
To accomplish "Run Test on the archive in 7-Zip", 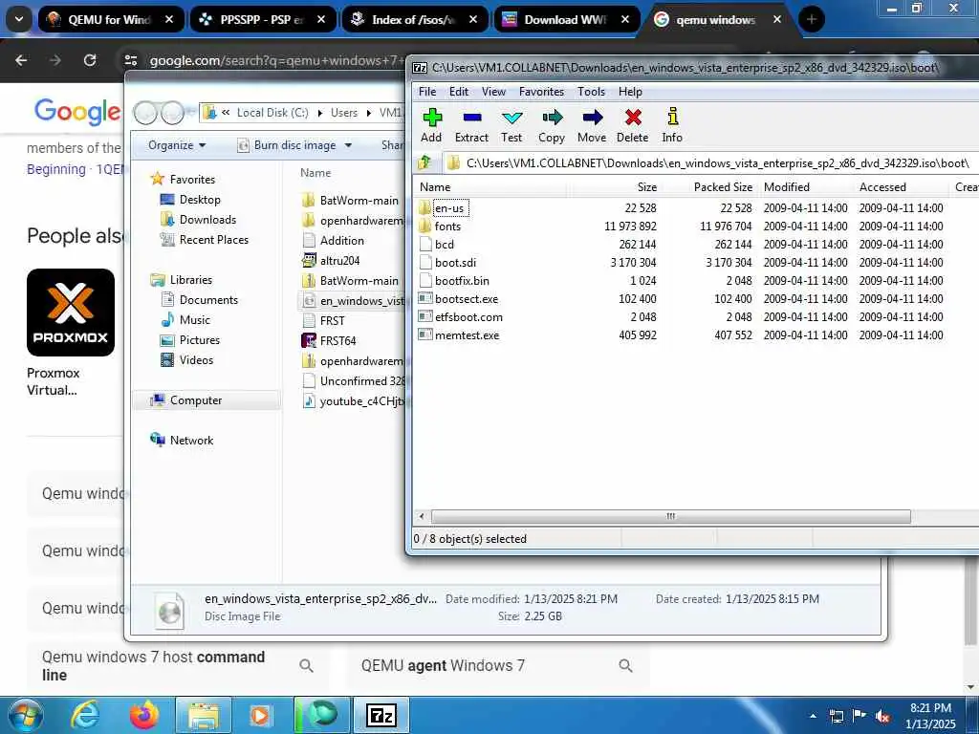I will [x=511, y=125].
